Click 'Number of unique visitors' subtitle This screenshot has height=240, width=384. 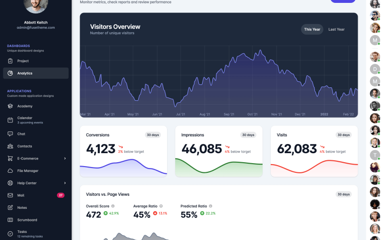point(112,33)
